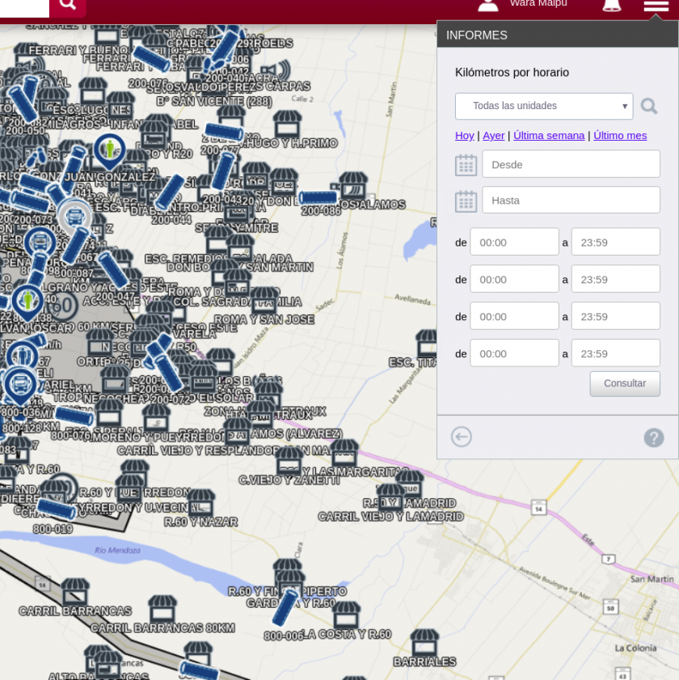Click the back arrow in Informes panel
The width and height of the screenshot is (679, 680).
pos(462,437)
